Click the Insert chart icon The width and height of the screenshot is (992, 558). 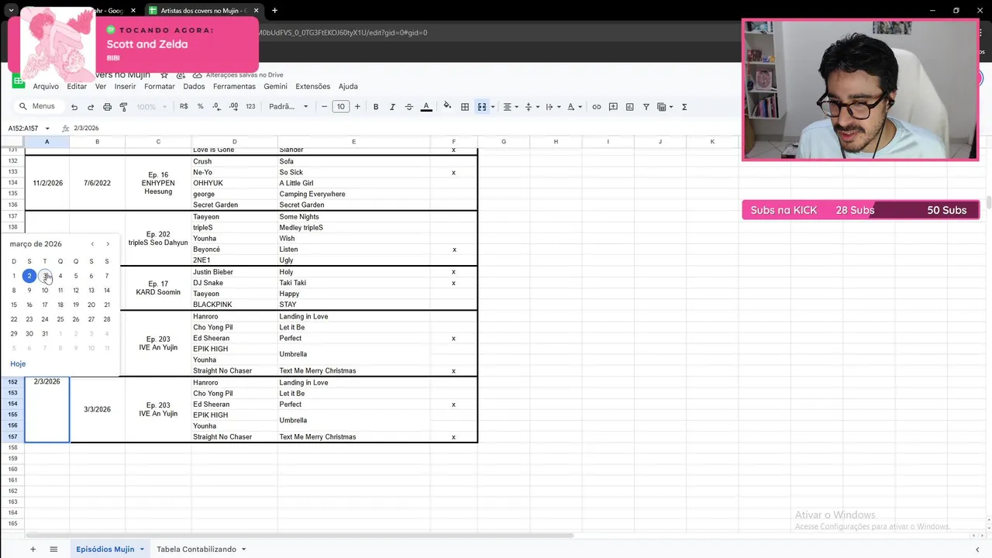[629, 107]
